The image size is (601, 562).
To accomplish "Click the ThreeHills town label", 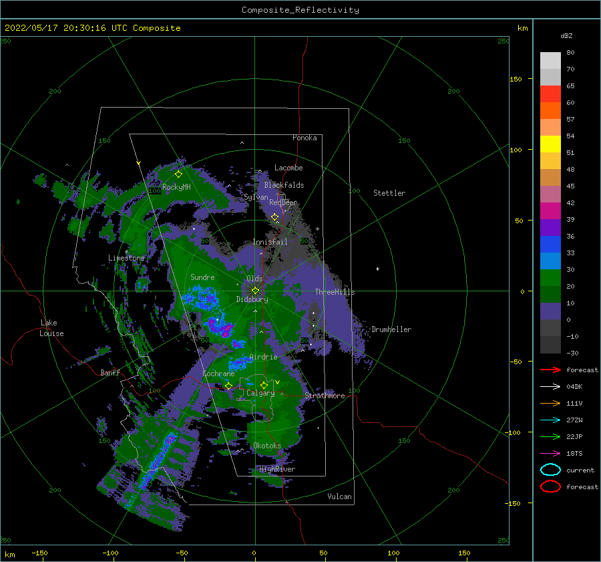I will pos(335,292).
